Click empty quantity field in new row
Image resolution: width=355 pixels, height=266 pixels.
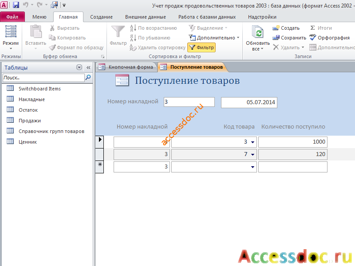coord(293,167)
